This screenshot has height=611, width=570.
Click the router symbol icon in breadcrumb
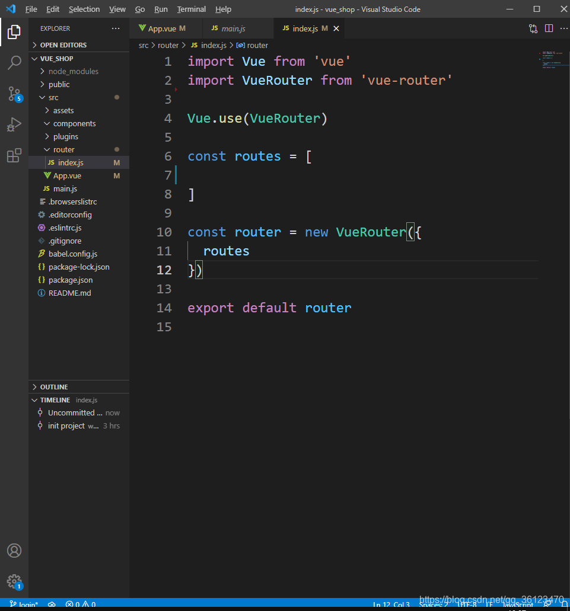pyautogui.click(x=241, y=45)
